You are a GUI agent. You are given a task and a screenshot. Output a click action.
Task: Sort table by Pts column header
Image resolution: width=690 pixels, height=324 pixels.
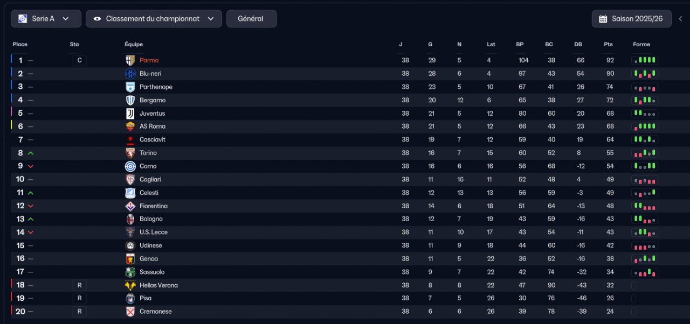coord(608,45)
